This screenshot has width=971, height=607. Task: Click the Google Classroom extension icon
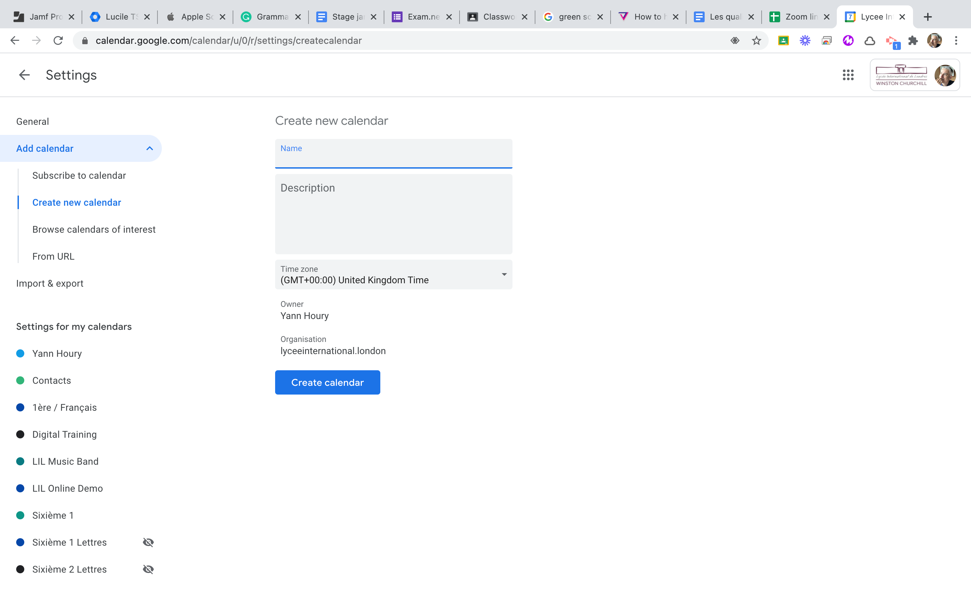coord(783,40)
